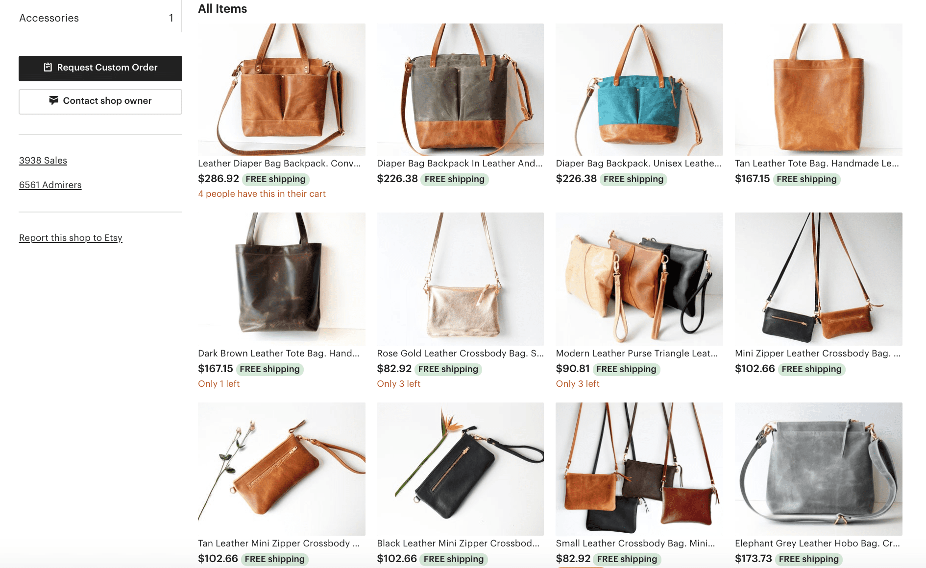Click the grey waxed Diaper Bag Backpack title
Viewport: 926px width, 568px height.
point(460,164)
